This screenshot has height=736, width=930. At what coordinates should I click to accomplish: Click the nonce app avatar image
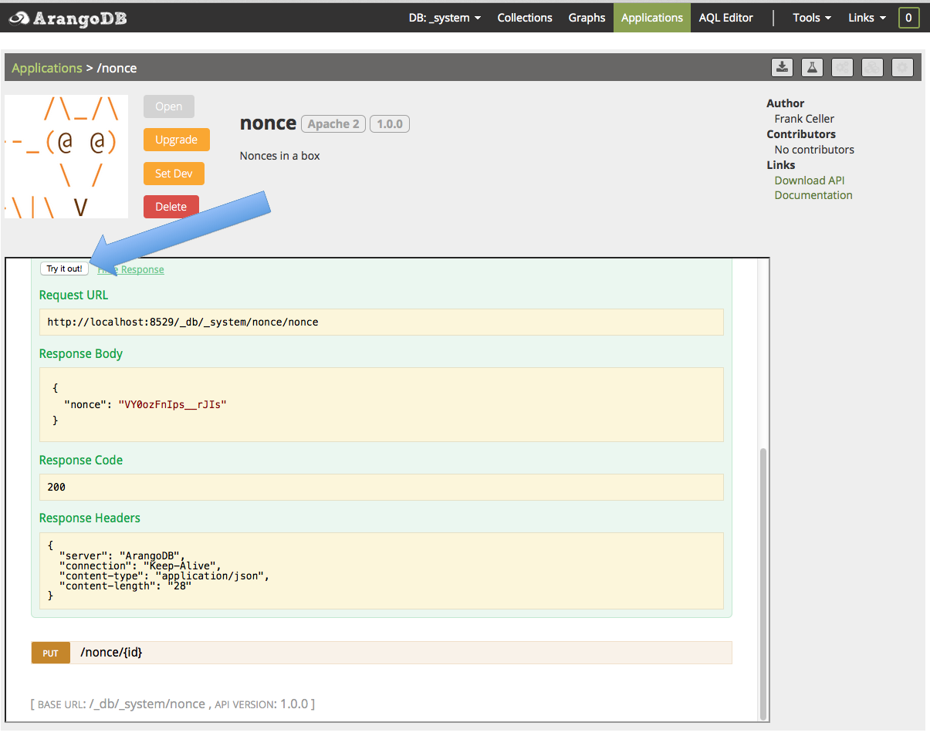pos(66,157)
